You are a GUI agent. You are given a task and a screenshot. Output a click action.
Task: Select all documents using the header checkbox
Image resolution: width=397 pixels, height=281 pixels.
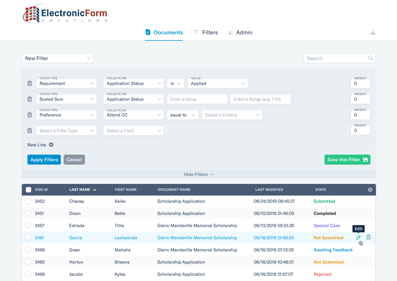click(x=28, y=190)
